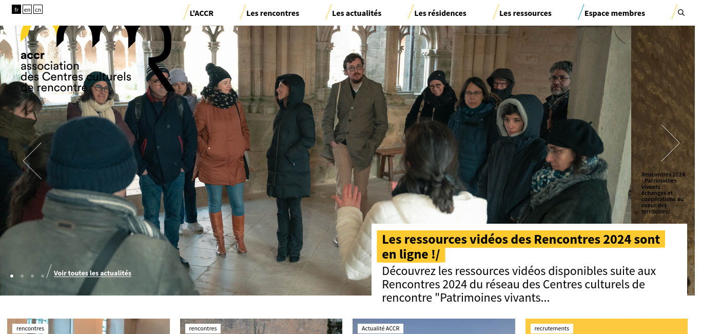Select the second carousel dot
The image size is (701, 334).
pos(22,276)
